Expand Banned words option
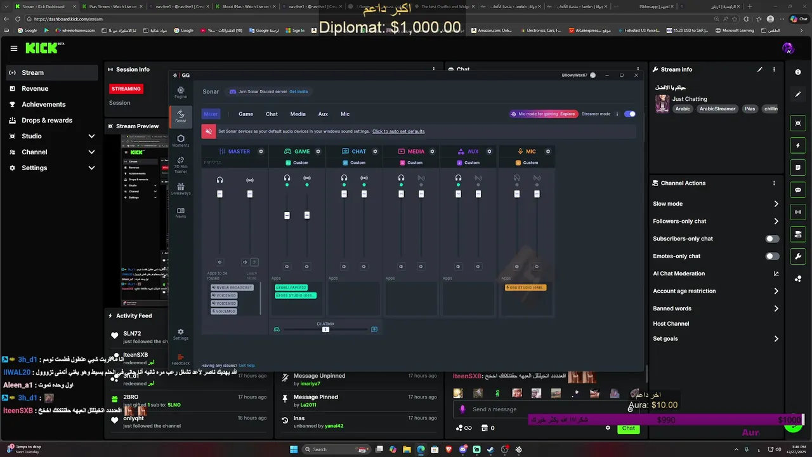The image size is (812, 457). pyautogui.click(x=776, y=308)
